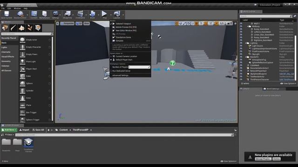
Task: Toggle visibility eye for AtmosphericFog
Action: (241, 60)
